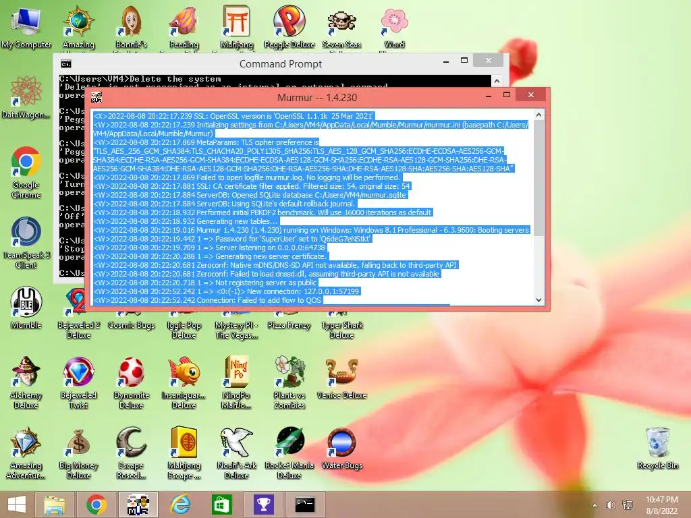Open Mahjong Escape desktop icon
The image size is (691, 518).
point(184,453)
